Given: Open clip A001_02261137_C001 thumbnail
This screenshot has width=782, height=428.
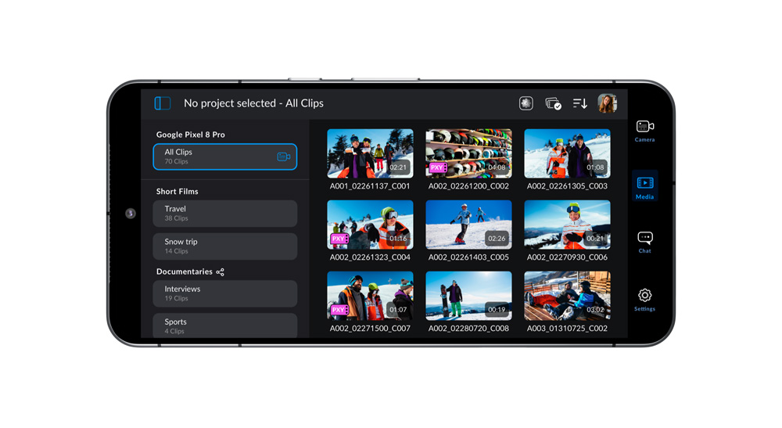Looking at the screenshot, I should click(370, 153).
